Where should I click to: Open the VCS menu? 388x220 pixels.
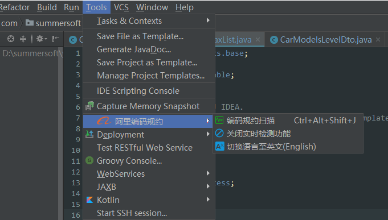coord(121,7)
